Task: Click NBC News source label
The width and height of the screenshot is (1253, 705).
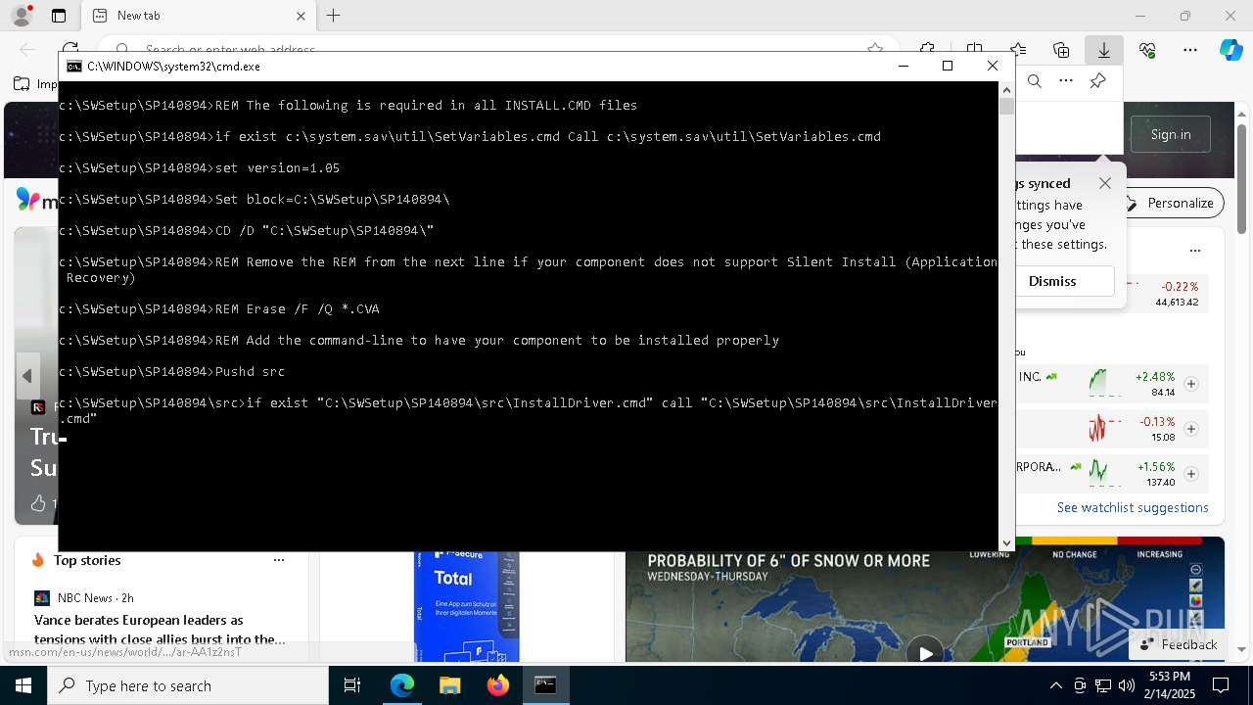Action: pos(84,597)
